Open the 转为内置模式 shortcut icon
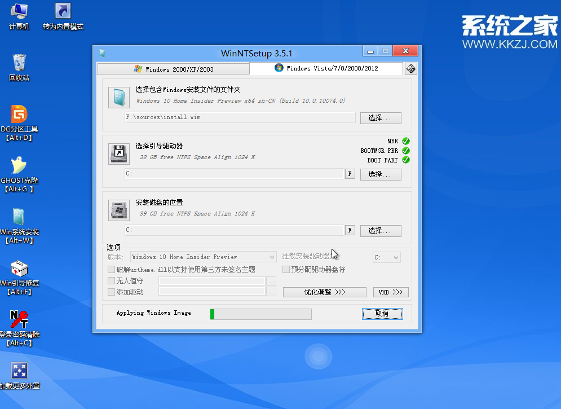 (x=63, y=17)
